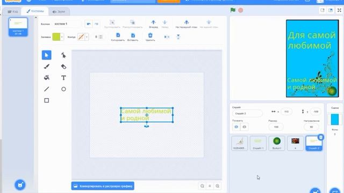Click the sprite x position field
Screen dimensions: 344x193
coord(286,112)
